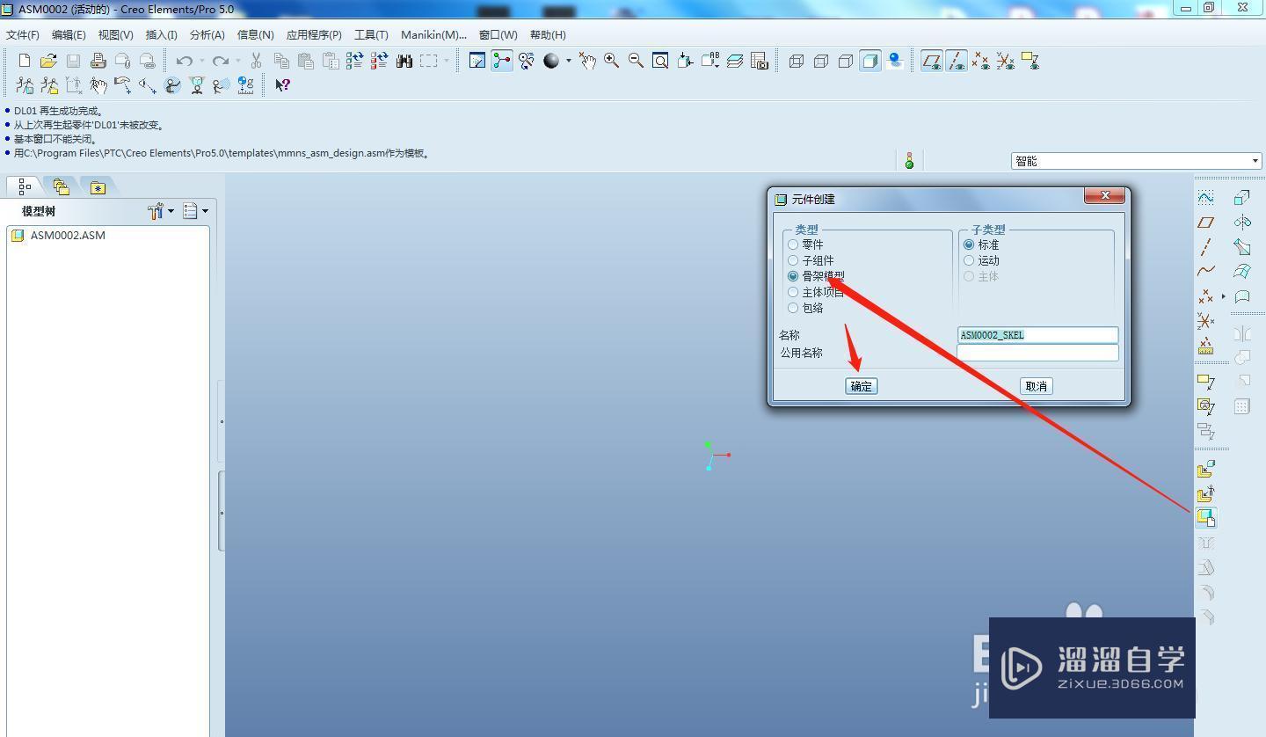Click the Datum Curve tool in right toolbar
Viewport: 1266px width, 737px height.
point(1205,271)
